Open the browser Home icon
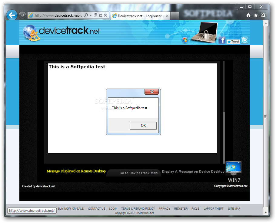This screenshot has height=223, width=276. pyautogui.click(x=248, y=15)
